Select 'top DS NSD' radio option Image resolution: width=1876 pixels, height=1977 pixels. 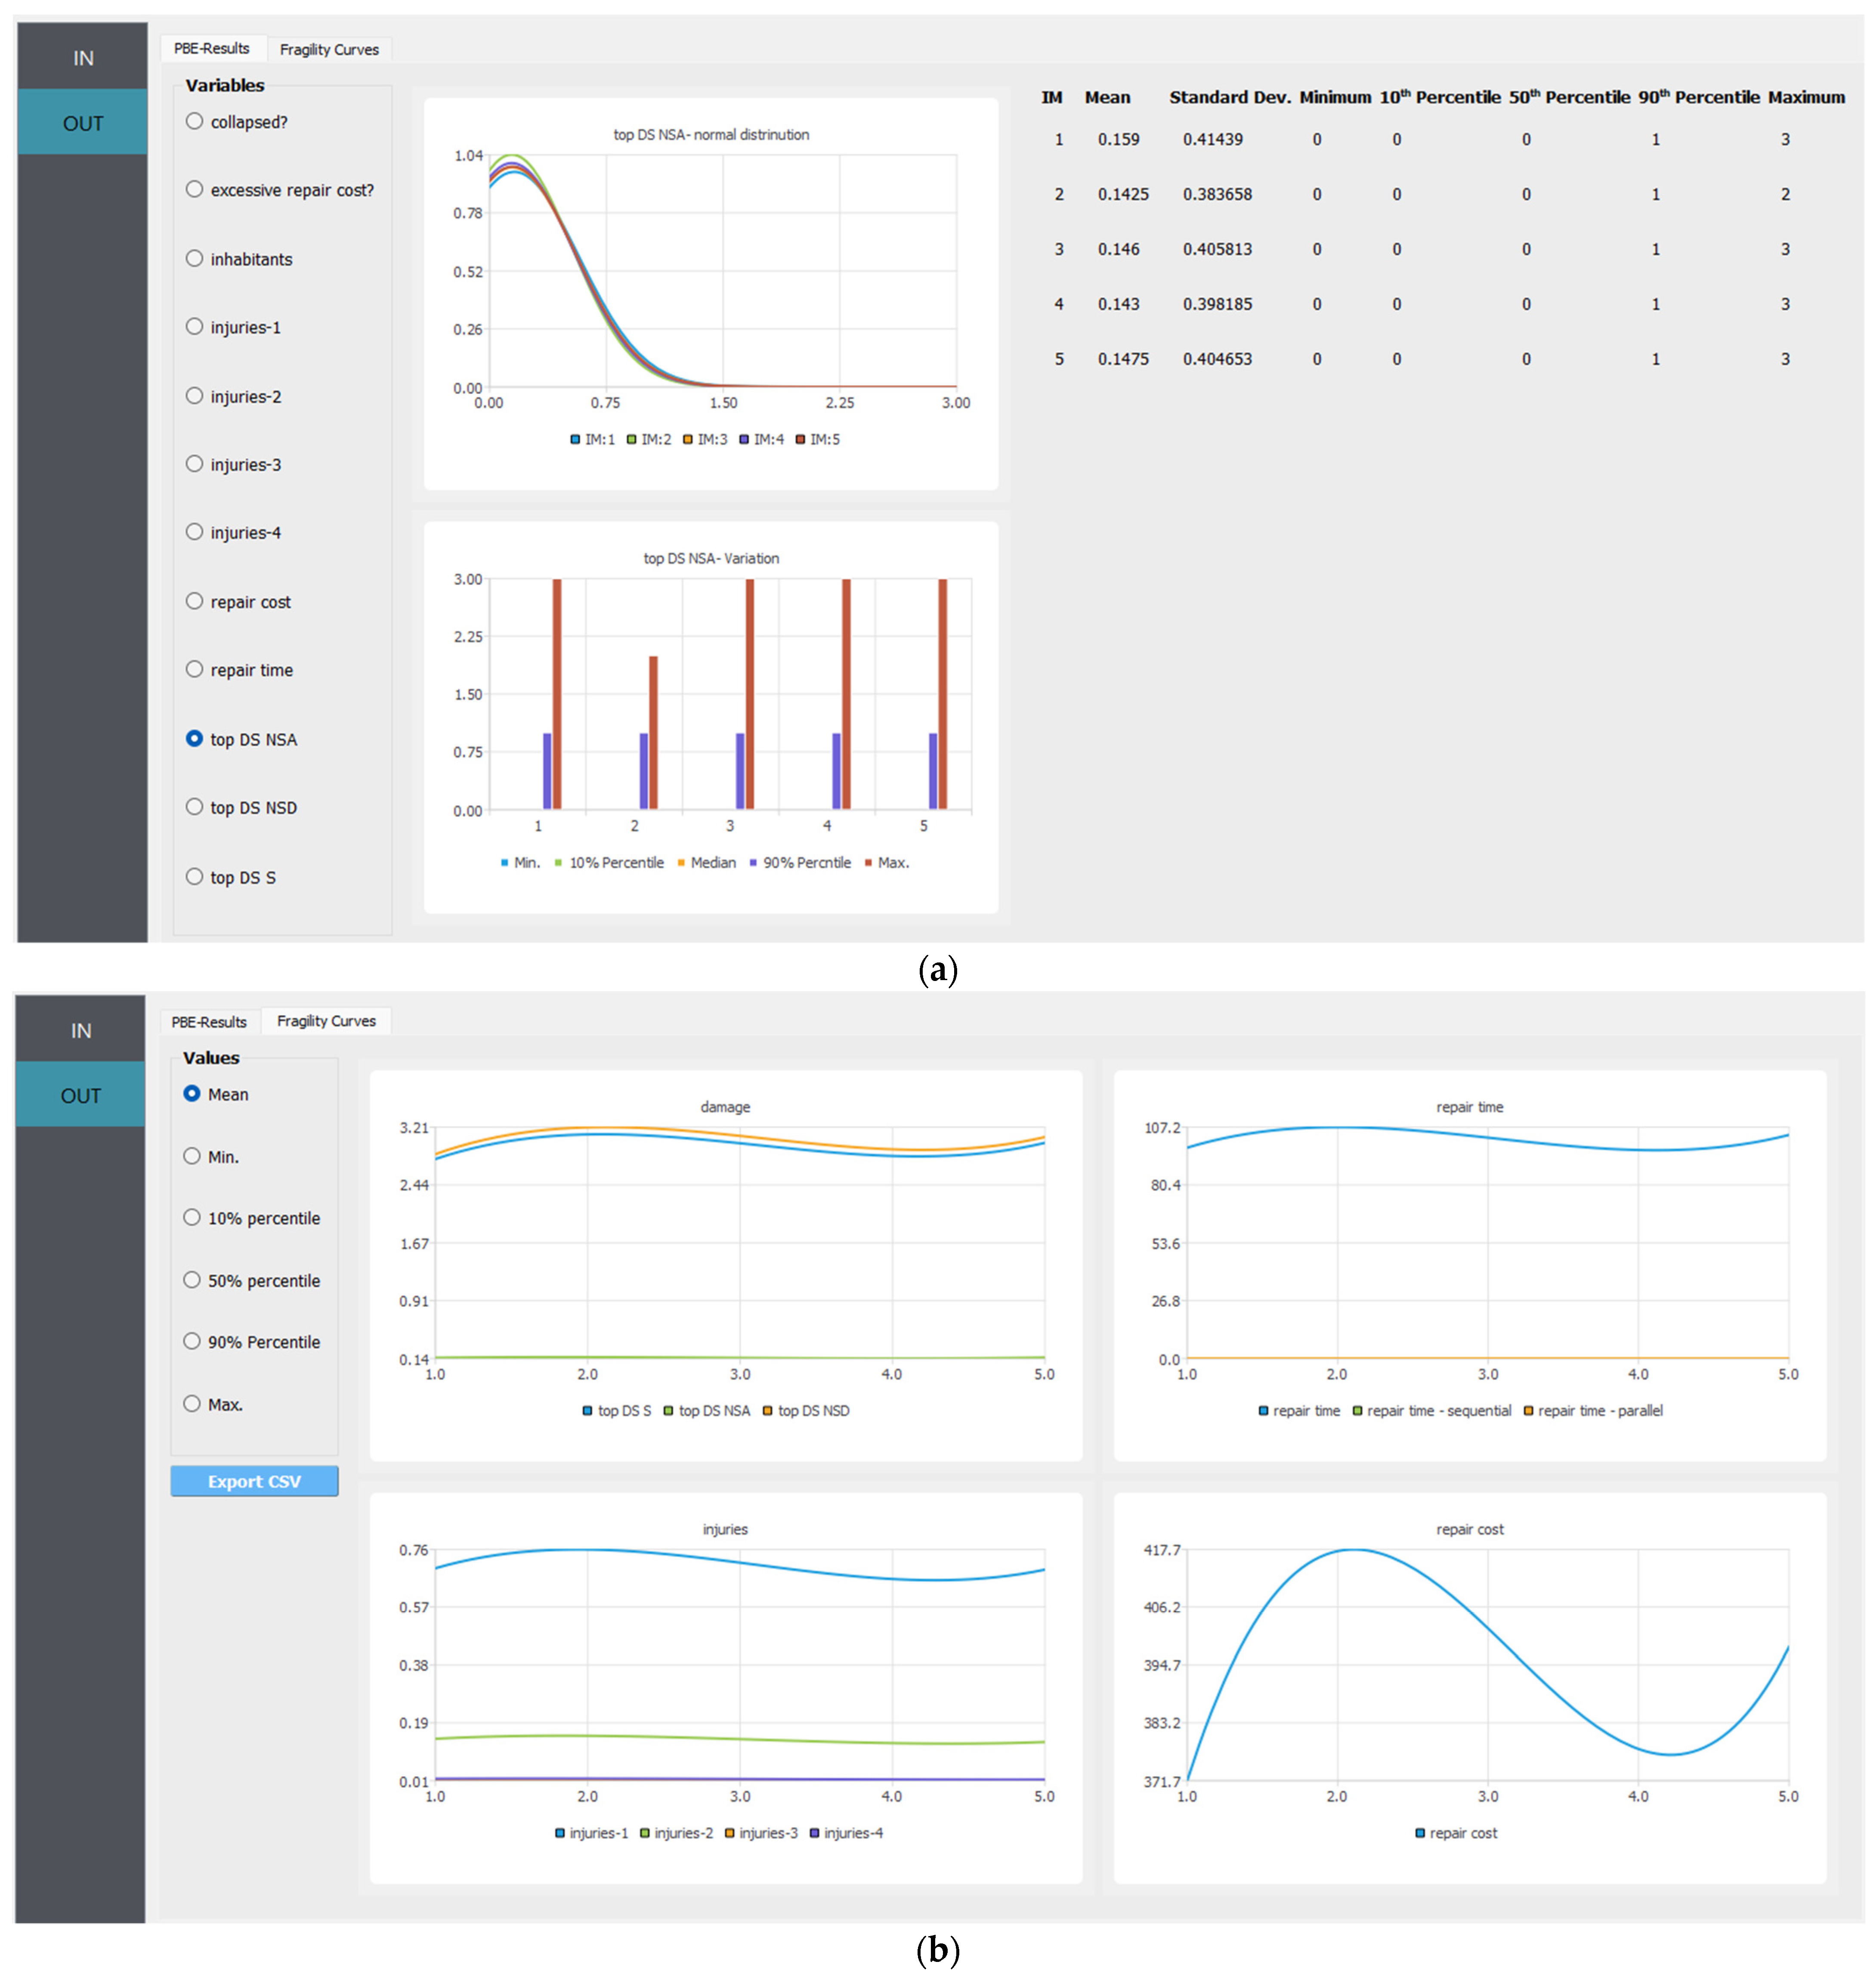click(194, 807)
